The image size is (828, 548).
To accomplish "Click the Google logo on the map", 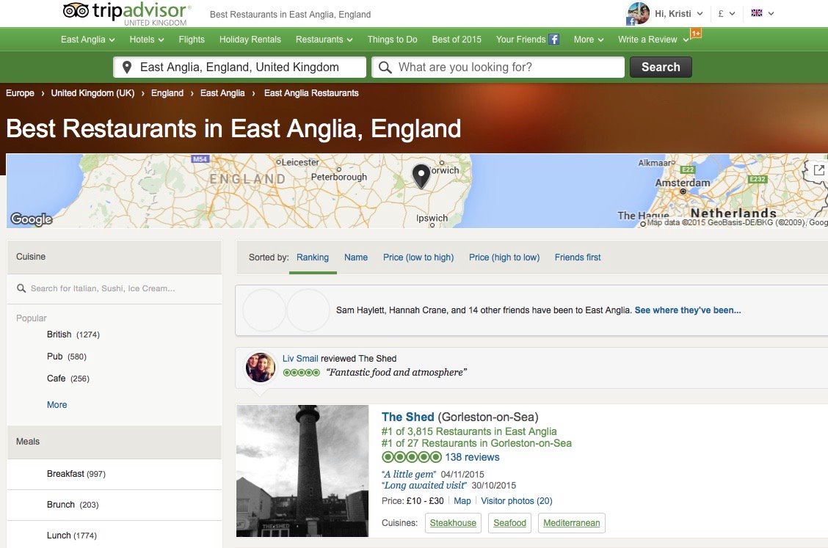I will coord(32,219).
